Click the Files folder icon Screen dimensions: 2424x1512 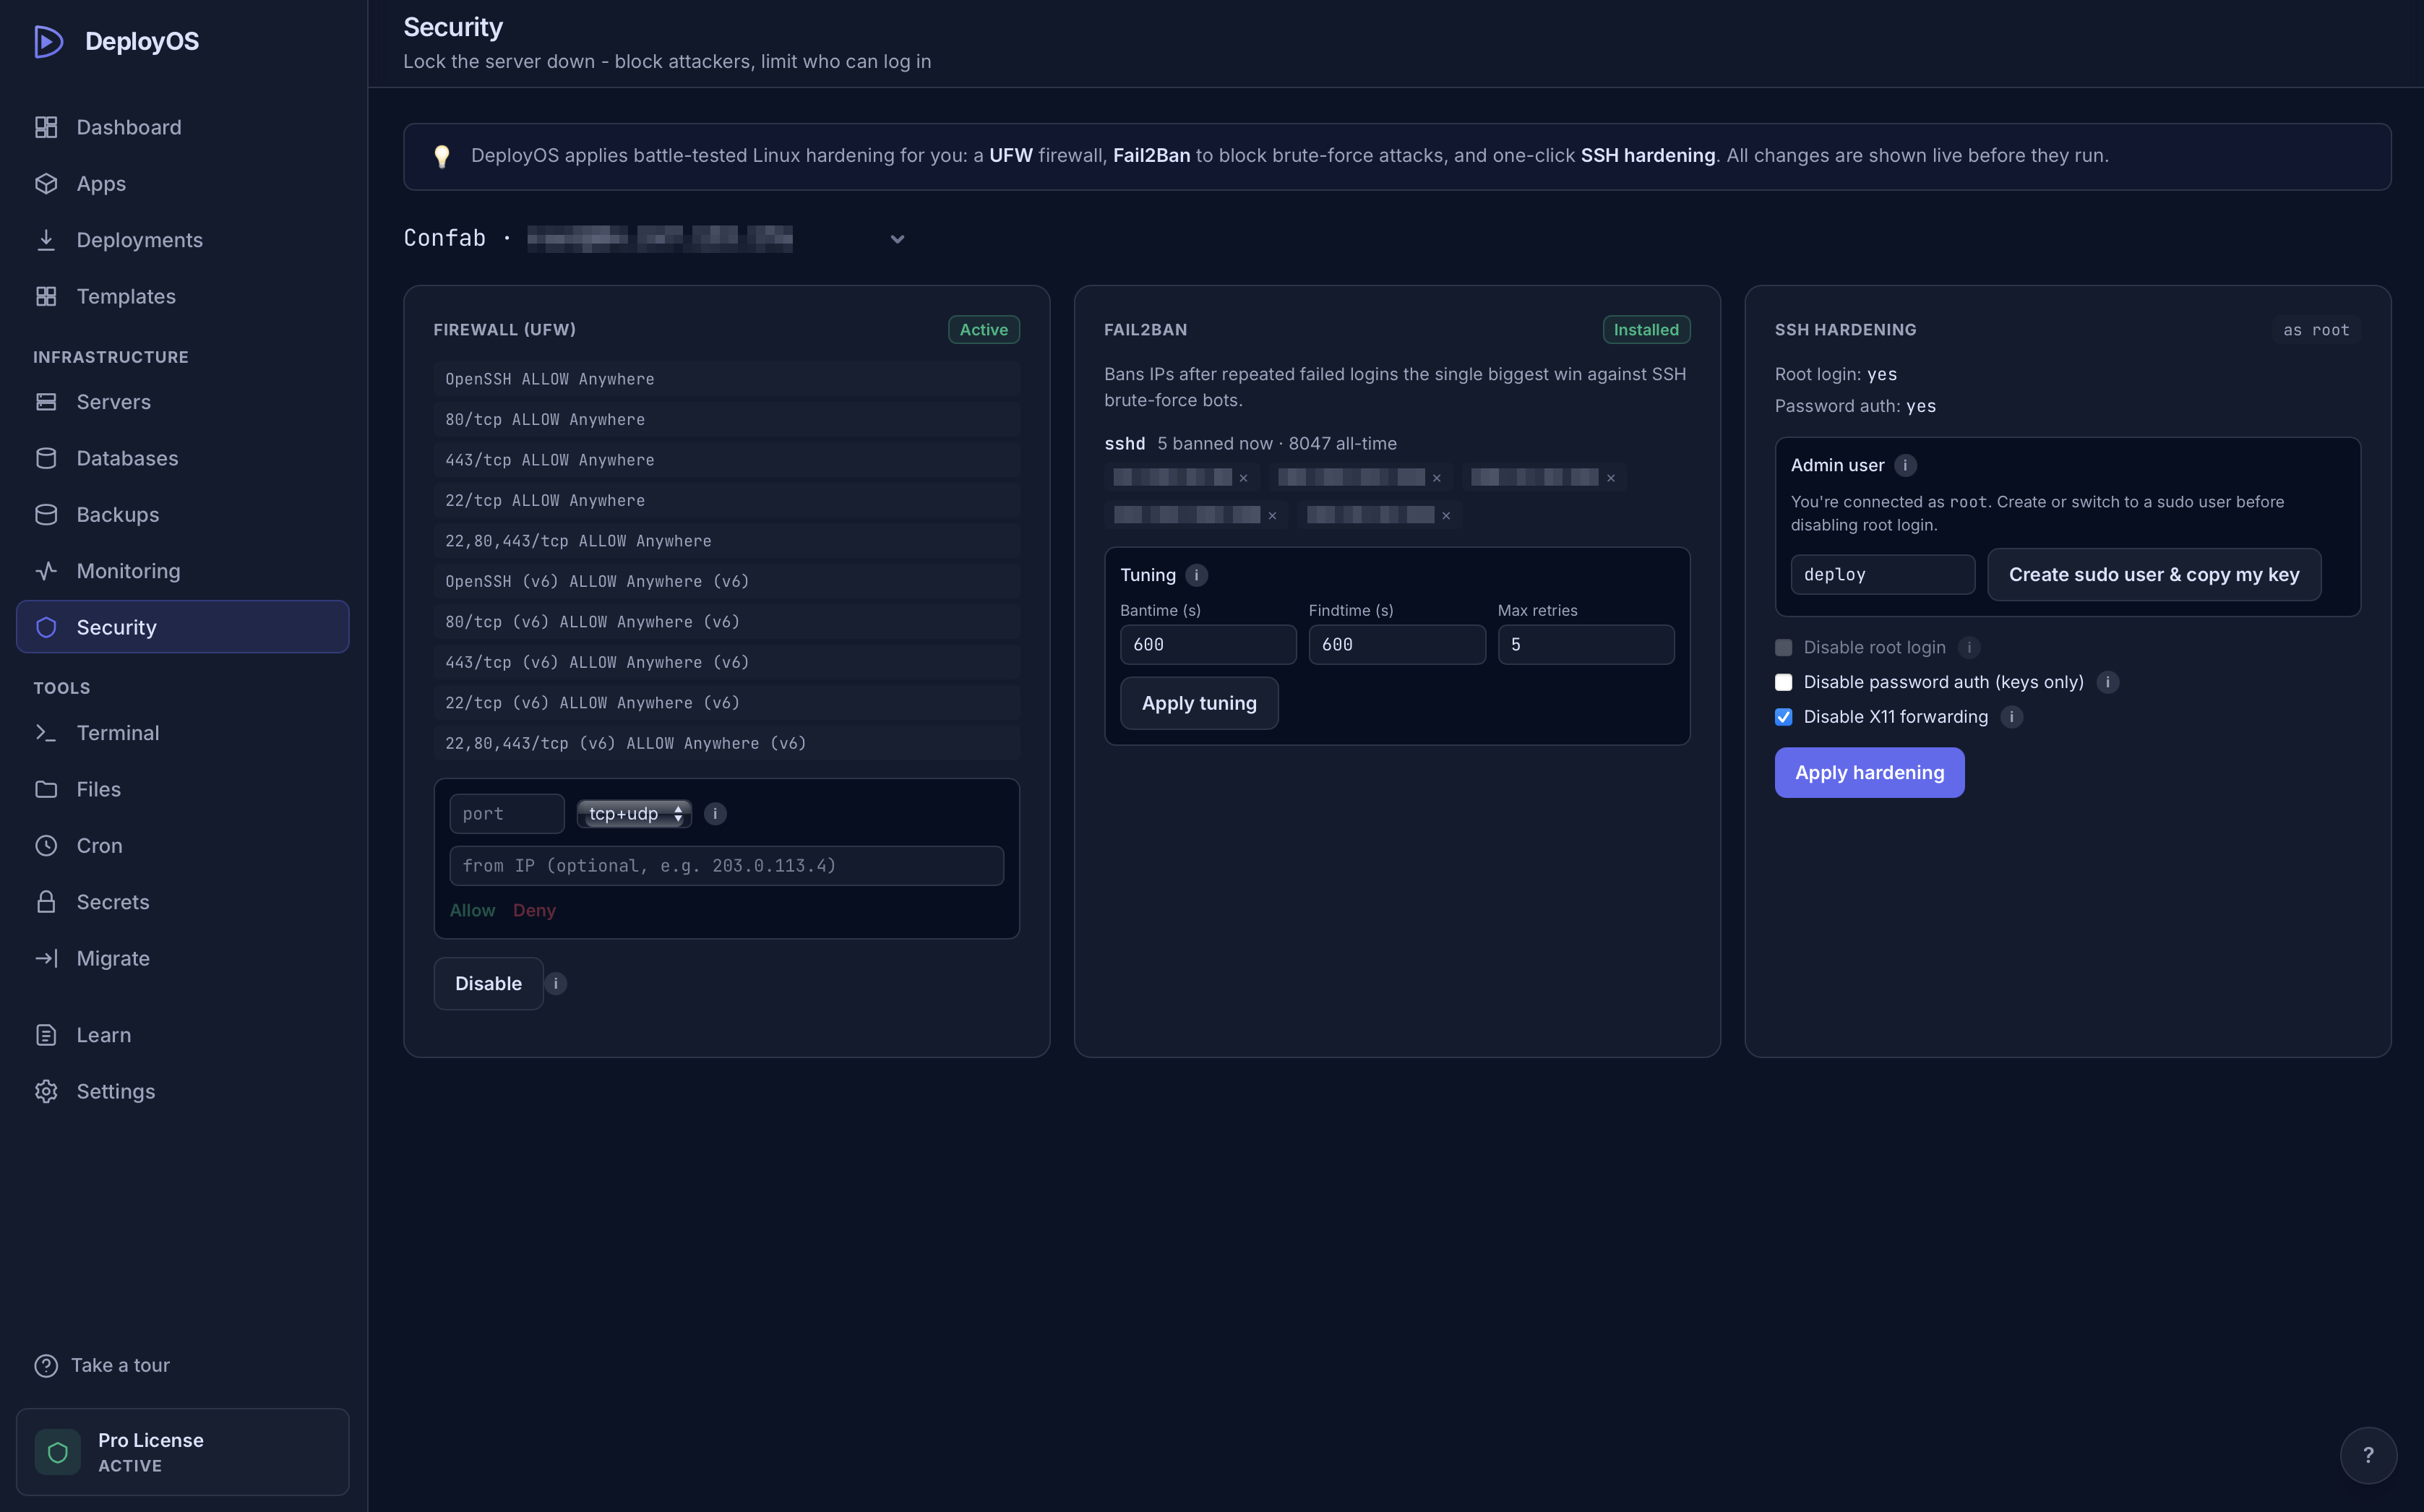[46, 789]
